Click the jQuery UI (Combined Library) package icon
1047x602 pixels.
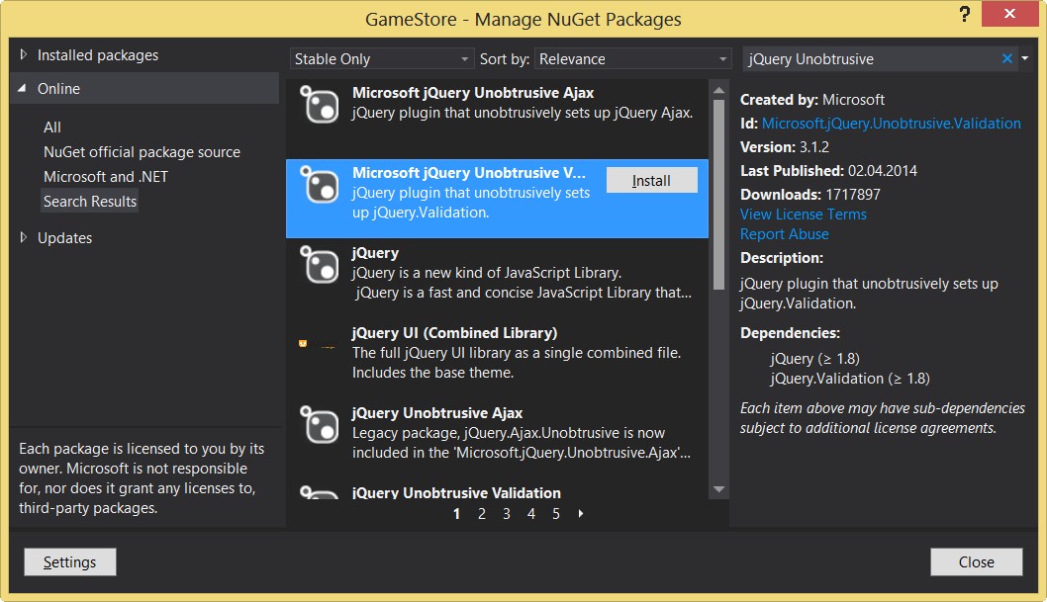pyautogui.click(x=318, y=345)
